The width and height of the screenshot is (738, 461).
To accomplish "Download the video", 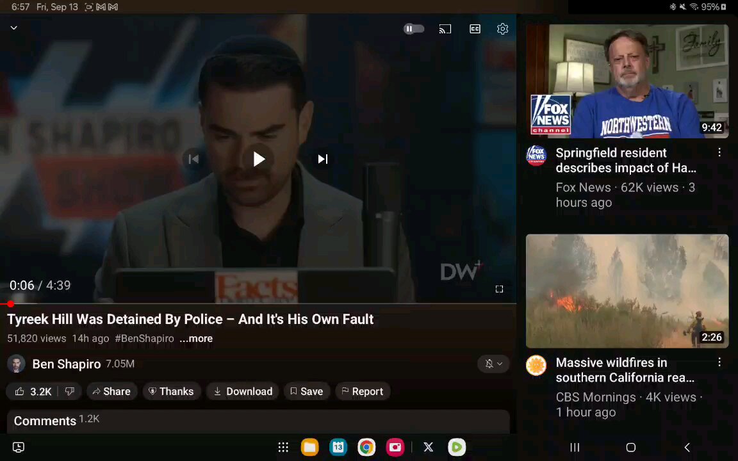I will tap(243, 391).
